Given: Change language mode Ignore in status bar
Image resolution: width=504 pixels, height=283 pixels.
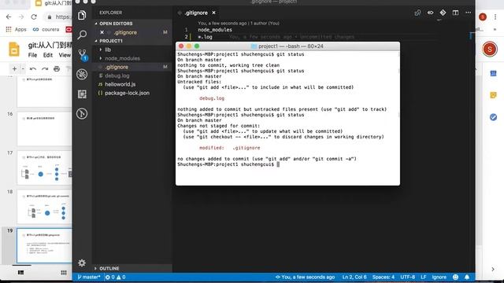Looking at the screenshot, I should click(439, 277).
